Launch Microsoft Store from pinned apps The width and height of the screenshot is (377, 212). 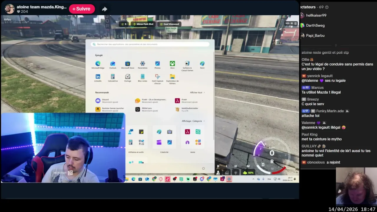pos(128,65)
